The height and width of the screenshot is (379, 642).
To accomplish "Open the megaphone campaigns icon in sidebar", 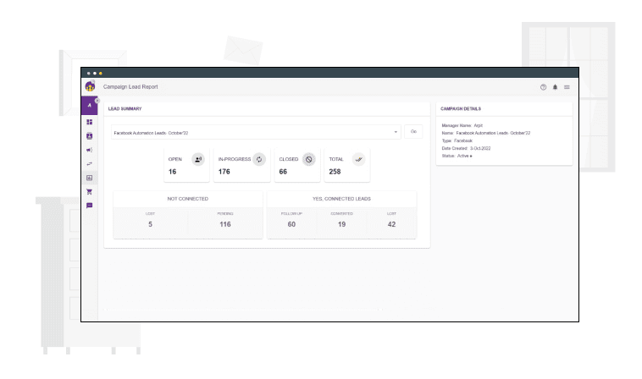I will tap(90, 150).
